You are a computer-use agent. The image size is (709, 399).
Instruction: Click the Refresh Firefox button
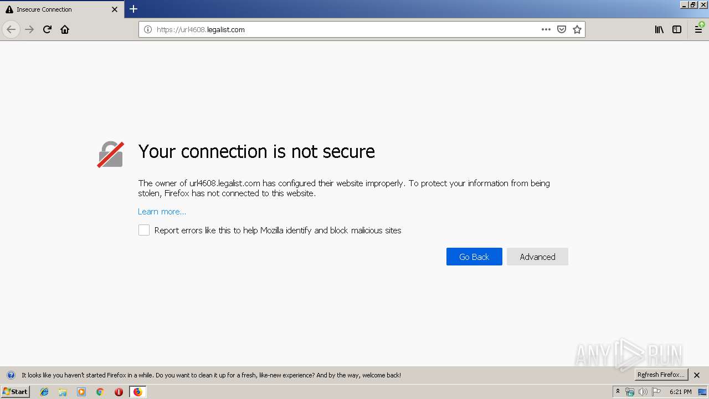click(661, 375)
